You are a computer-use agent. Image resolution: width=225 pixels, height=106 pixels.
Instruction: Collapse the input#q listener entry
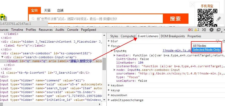pos(112,51)
